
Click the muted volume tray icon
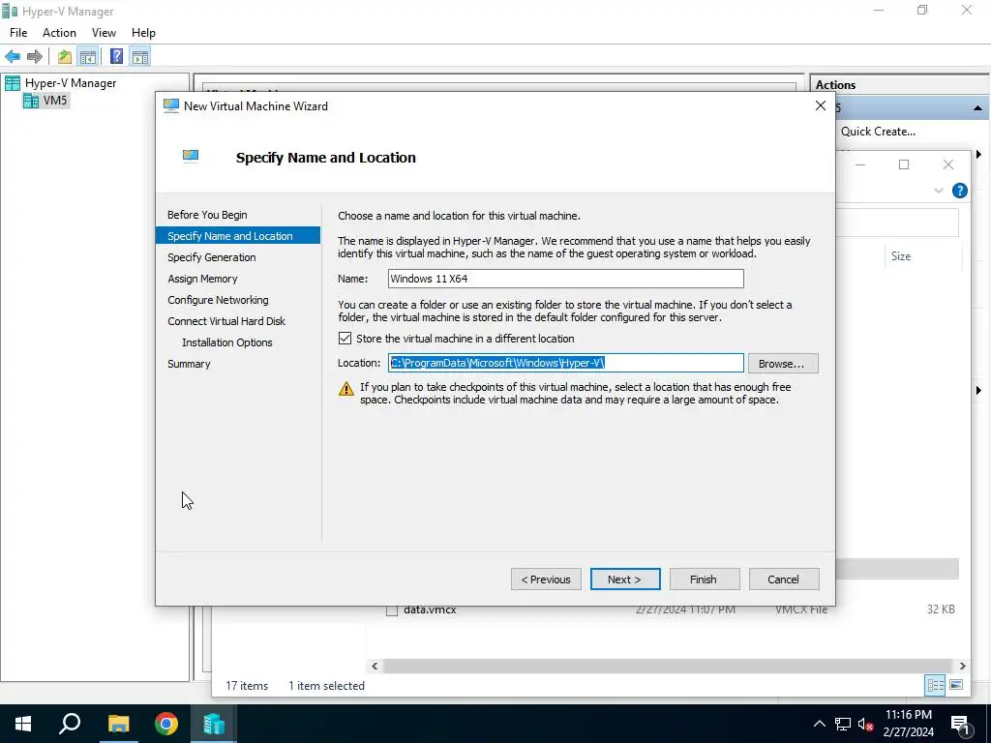point(865,724)
